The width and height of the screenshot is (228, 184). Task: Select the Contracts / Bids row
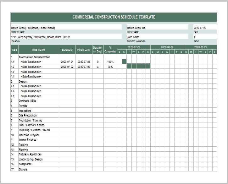[x=114, y=101]
